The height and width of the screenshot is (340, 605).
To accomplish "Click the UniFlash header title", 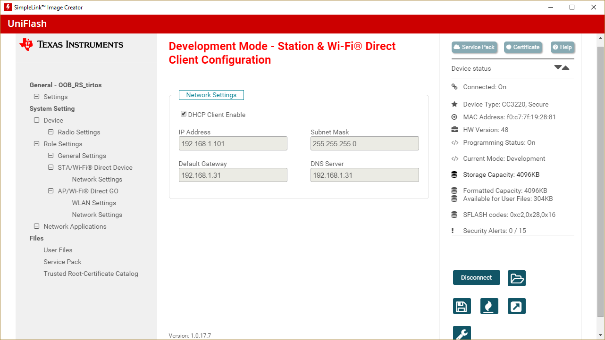I will point(27,24).
